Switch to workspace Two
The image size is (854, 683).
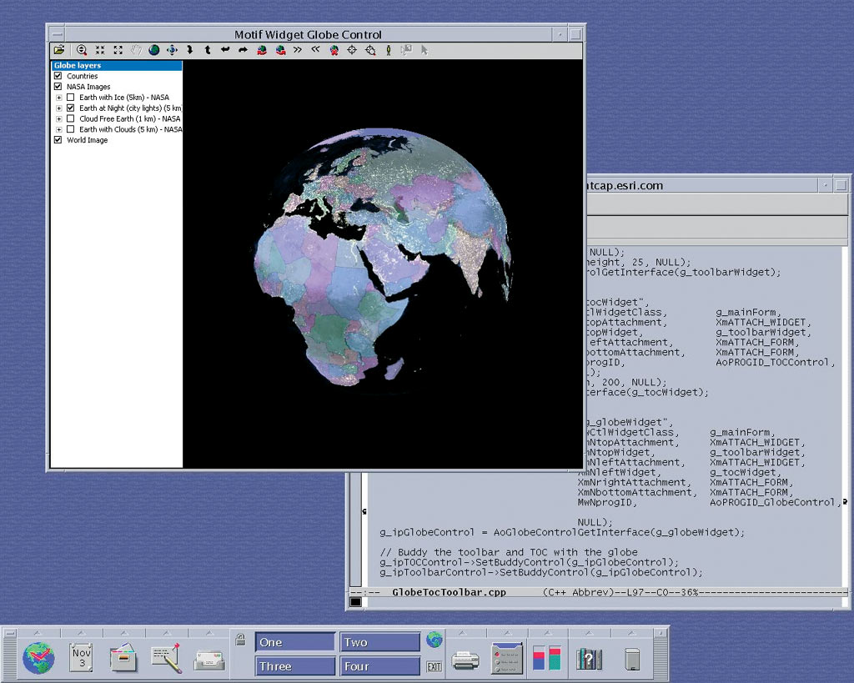tap(379, 642)
